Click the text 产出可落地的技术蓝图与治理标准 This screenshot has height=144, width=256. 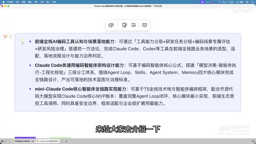[x=94, y=80]
